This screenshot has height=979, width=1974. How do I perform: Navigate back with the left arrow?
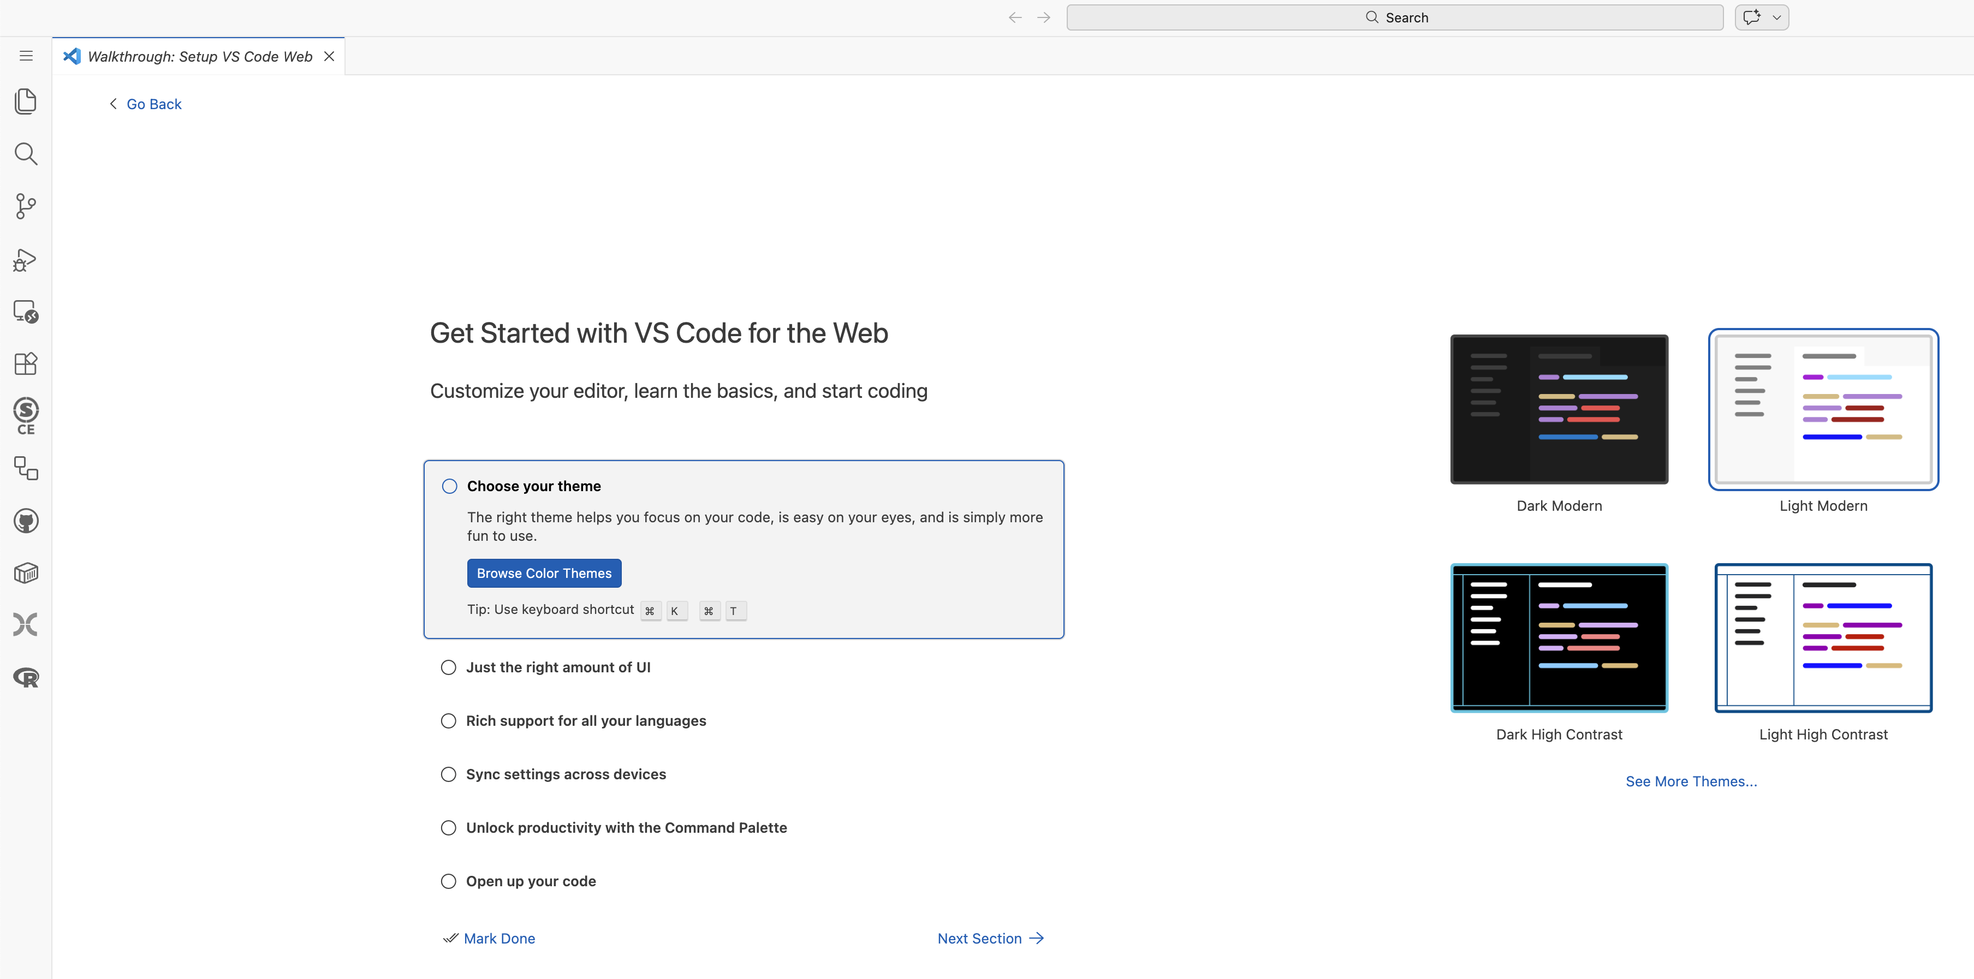coord(1015,17)
